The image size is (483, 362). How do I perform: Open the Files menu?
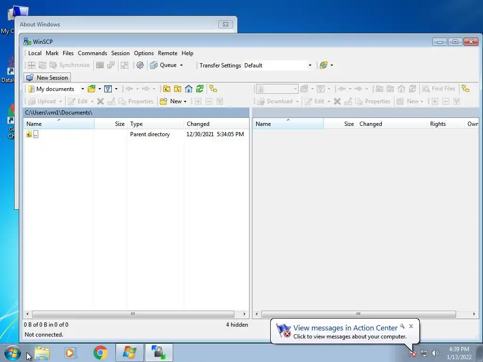point(68,53)
